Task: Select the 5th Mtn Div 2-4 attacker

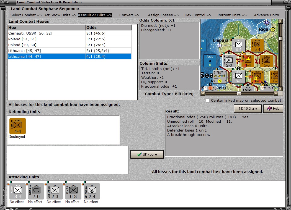Action: [x=92, y=191]
